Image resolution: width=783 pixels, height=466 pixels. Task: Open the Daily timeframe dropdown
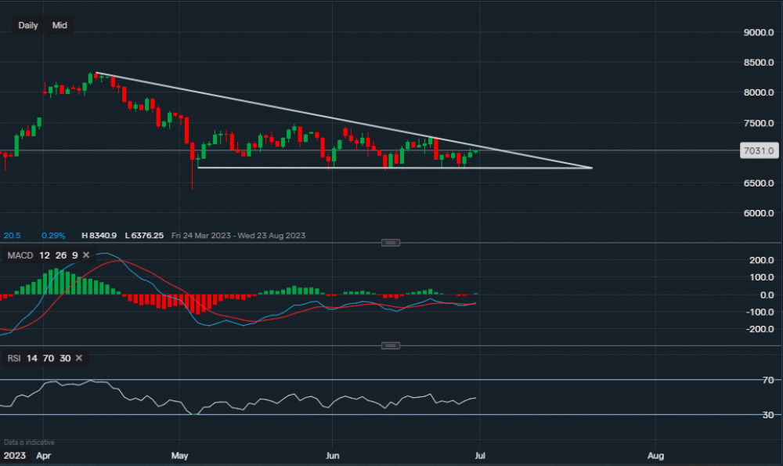pos(28,25)
